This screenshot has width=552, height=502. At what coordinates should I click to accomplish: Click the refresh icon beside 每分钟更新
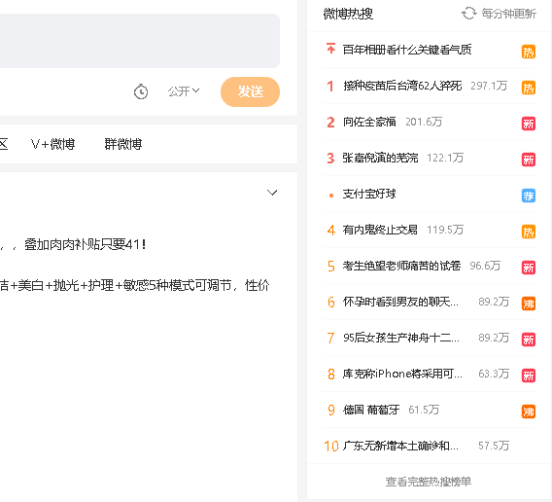[x=468, y=14]
